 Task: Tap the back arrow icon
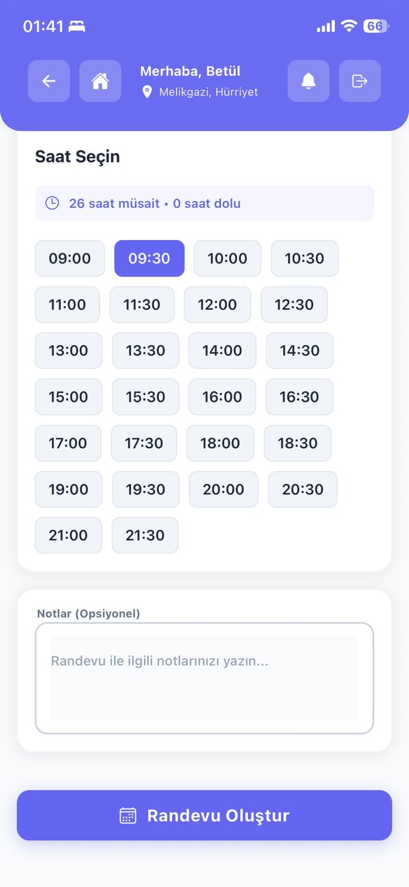49,81
